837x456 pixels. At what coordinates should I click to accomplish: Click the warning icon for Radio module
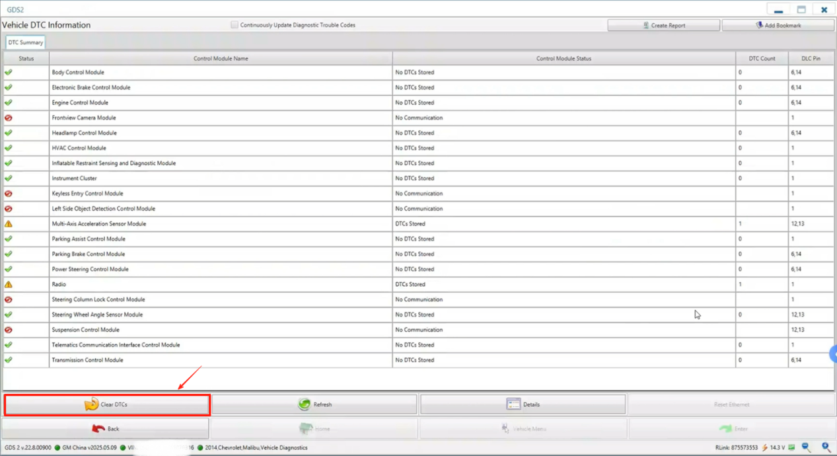coord(9,284)
